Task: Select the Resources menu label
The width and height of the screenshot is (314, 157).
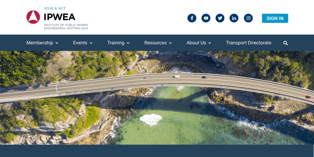Action: coord(155,43)
